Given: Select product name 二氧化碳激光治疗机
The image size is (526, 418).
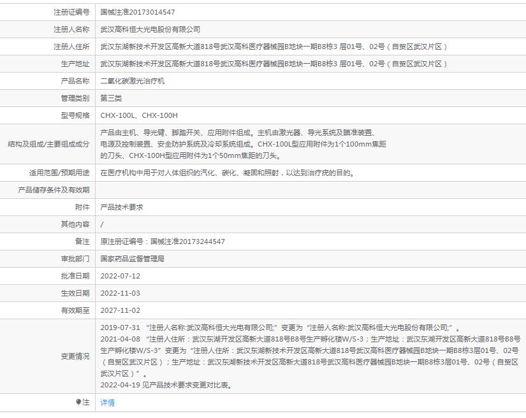Looking at the screenshot, I should click(x=133, y=81).
